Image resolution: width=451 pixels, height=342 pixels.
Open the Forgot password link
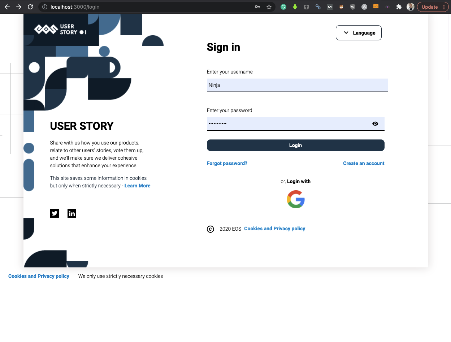click(x=227, y=163)
